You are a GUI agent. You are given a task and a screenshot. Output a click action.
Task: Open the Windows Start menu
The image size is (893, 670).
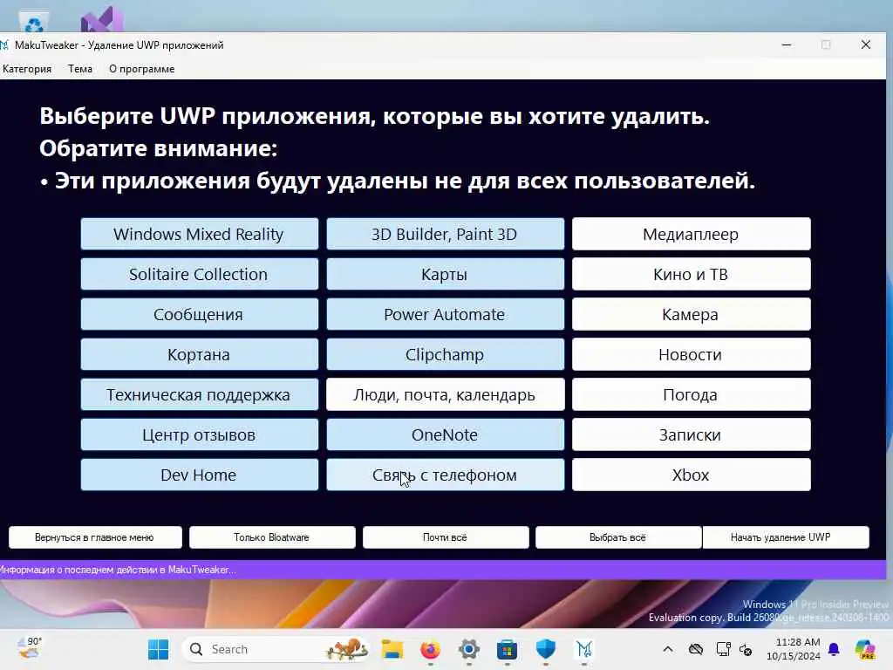click(x=159, y=649)
